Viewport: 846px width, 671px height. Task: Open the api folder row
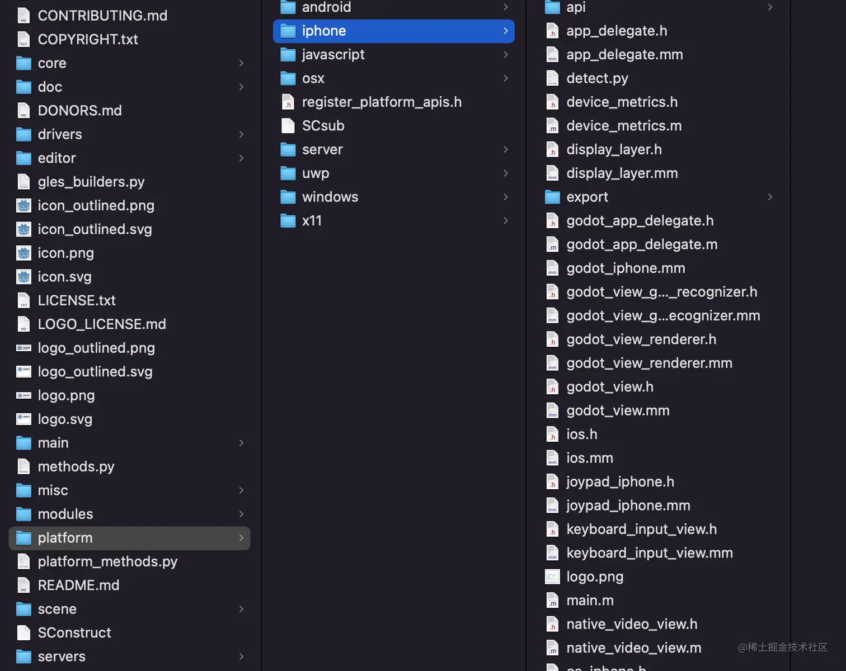(x=658, y=7)
